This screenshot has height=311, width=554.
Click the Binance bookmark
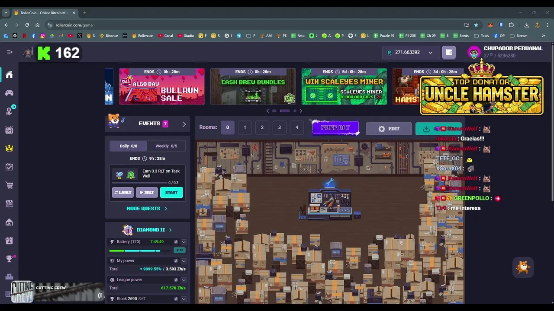click(109, 36)
